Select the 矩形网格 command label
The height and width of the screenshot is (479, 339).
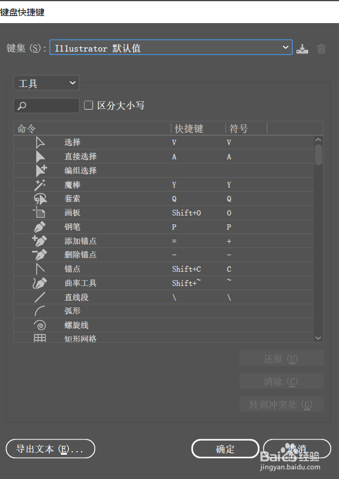(80, 339)
